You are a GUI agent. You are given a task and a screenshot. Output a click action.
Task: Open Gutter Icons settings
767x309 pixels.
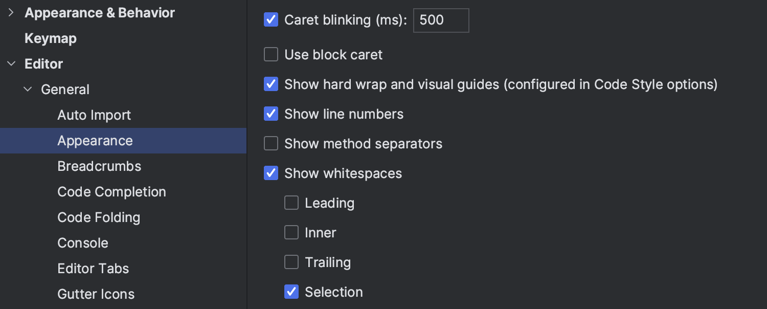pos(96,294)
